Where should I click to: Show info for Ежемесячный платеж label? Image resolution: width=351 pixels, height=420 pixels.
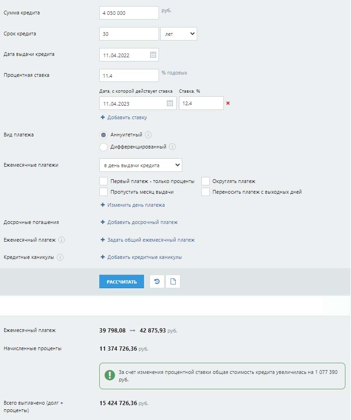(x=62, y=240)
